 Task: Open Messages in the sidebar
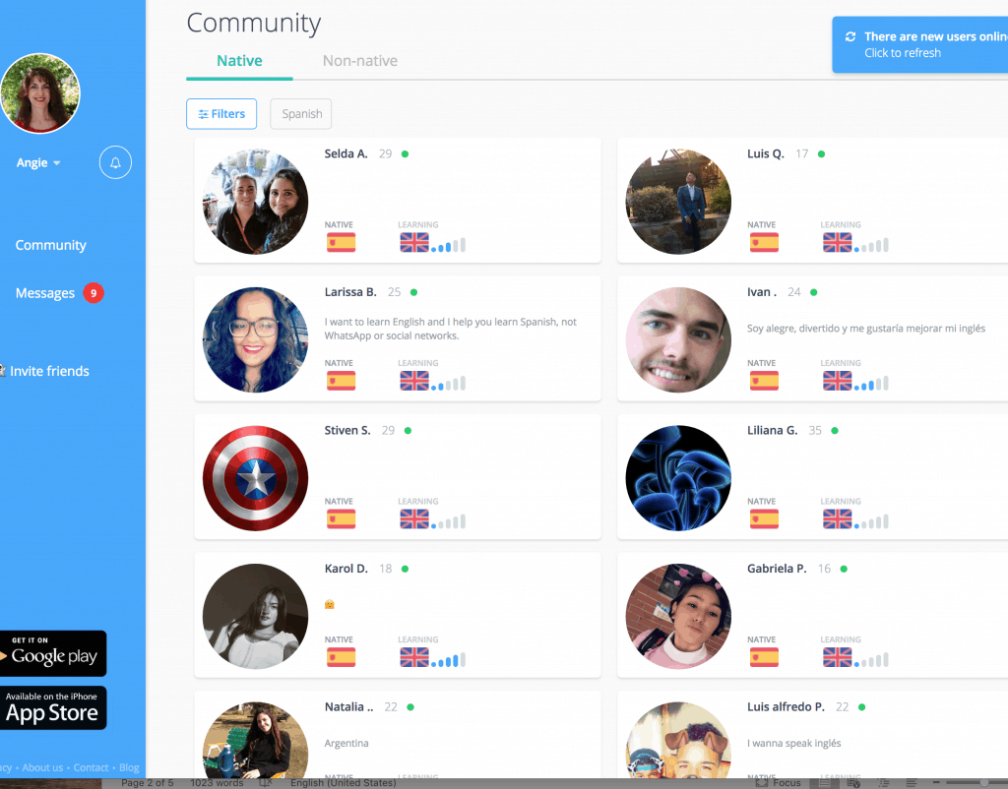(45, 293)
